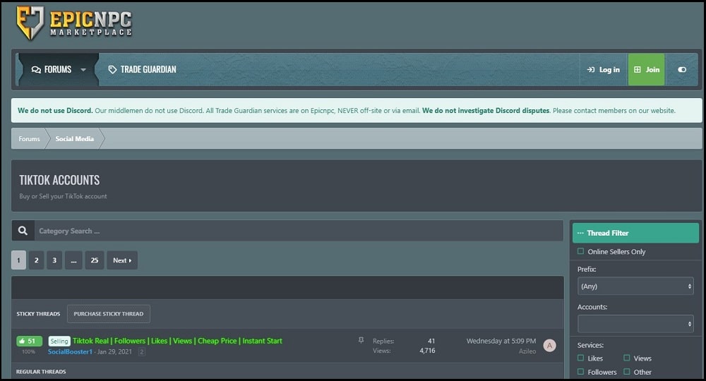The width and height of the screenshot is (706, 381).
Task: Click the EpicNPC Marketplace logo
Action: pos(74,23)
